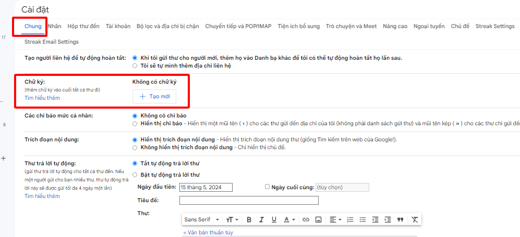Viewport: 520px width, 237px height.
Task: Open the 'Chuyển tiếp và POP/IMAP' tab
Action: tap(238, 26)
